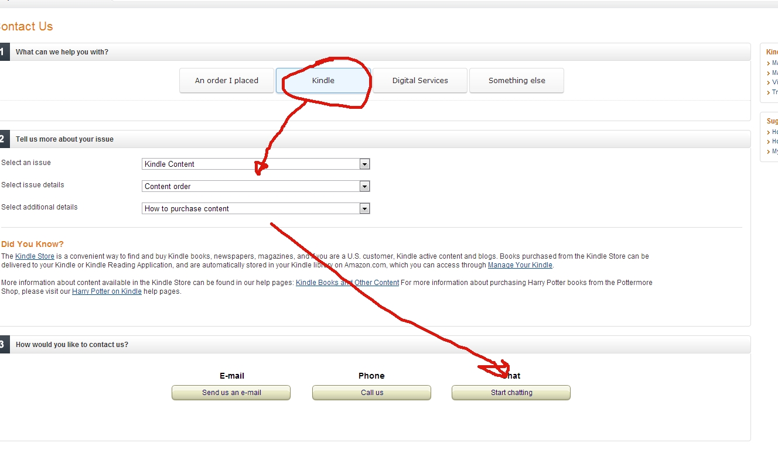Click the "Tell us more about your issue" header
The height and width of the screenshot is (467, 778).
tap(64, 139)
